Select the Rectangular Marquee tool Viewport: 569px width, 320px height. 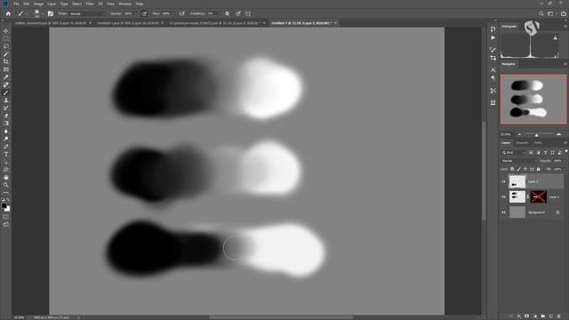(6, 39)
